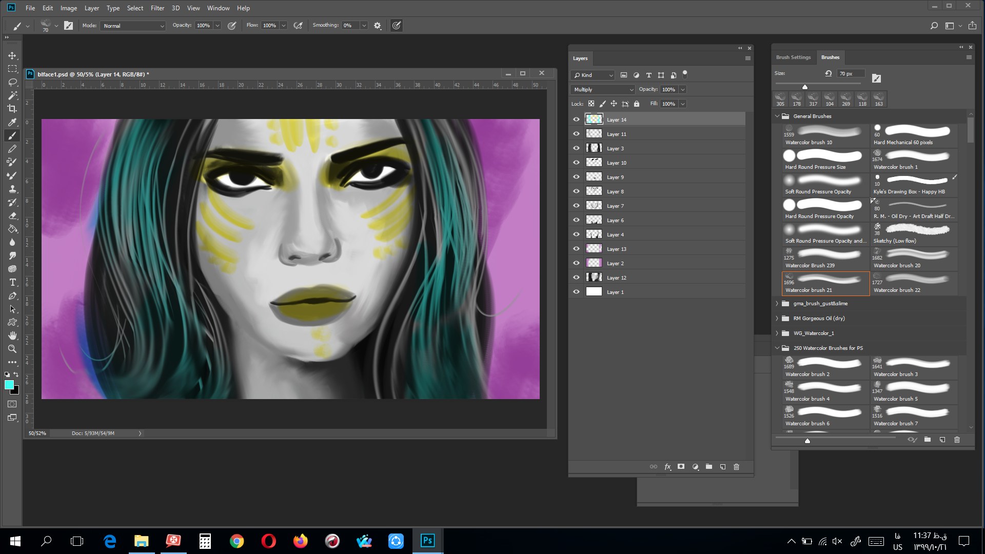Hide Layer 13 eye icon

coord(576,249)
